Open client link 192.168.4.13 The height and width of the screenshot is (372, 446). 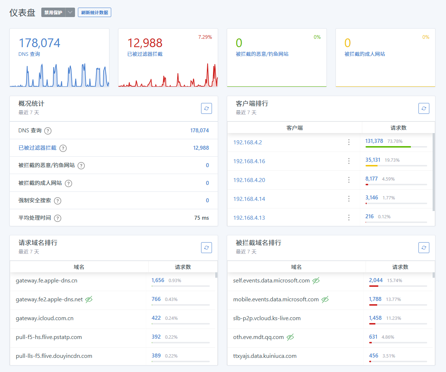tap(249, 218)
